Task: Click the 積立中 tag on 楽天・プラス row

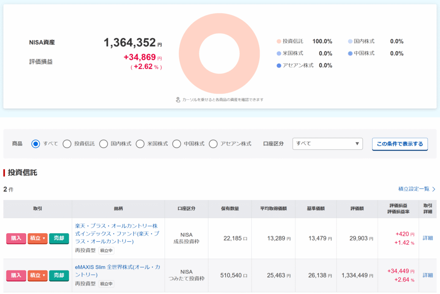Action: (x=107, y=251)
